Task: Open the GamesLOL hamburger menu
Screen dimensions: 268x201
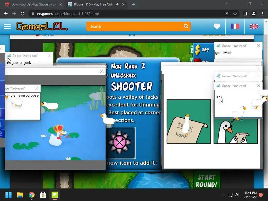Action: 7,26
